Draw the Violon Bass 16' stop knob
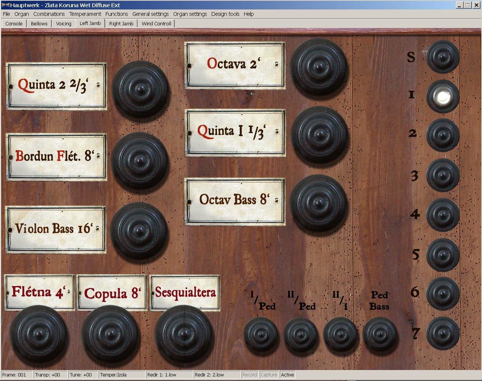The width and height of the screenshot is (482, 381). coord(139,230)
